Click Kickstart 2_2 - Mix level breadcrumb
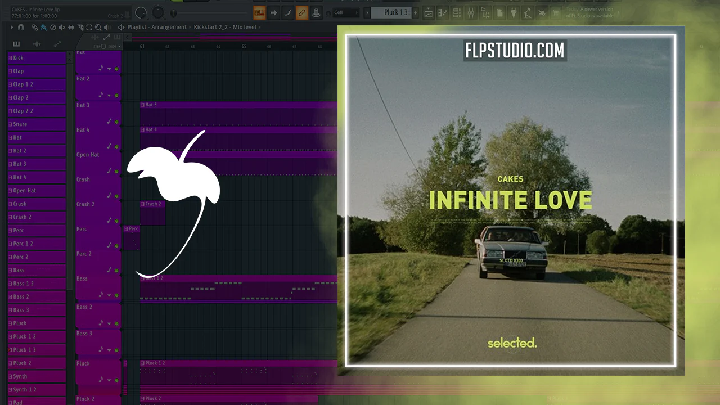This screenshot has width=720, height=405. [226, 27]
